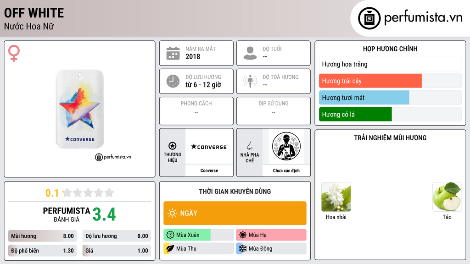Select the Mùa Xuân season bar
This screenshot has height=264, width=470.
[199, 235]
